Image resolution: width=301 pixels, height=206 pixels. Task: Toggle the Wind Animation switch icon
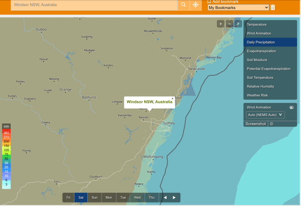point(292,107)
